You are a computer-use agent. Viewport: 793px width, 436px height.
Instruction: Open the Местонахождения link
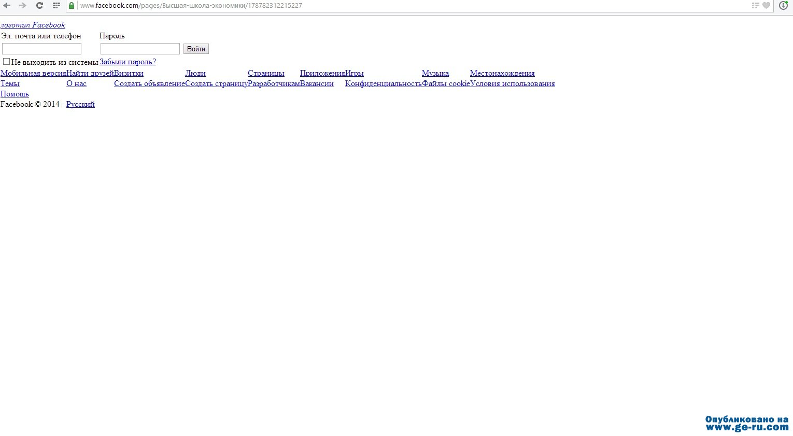click(502, 73)
